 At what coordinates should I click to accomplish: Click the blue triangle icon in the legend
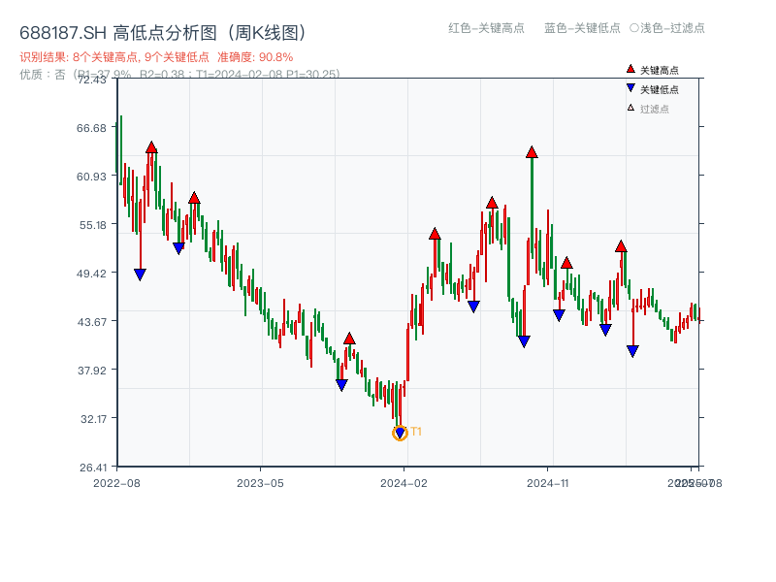(630, 88)
